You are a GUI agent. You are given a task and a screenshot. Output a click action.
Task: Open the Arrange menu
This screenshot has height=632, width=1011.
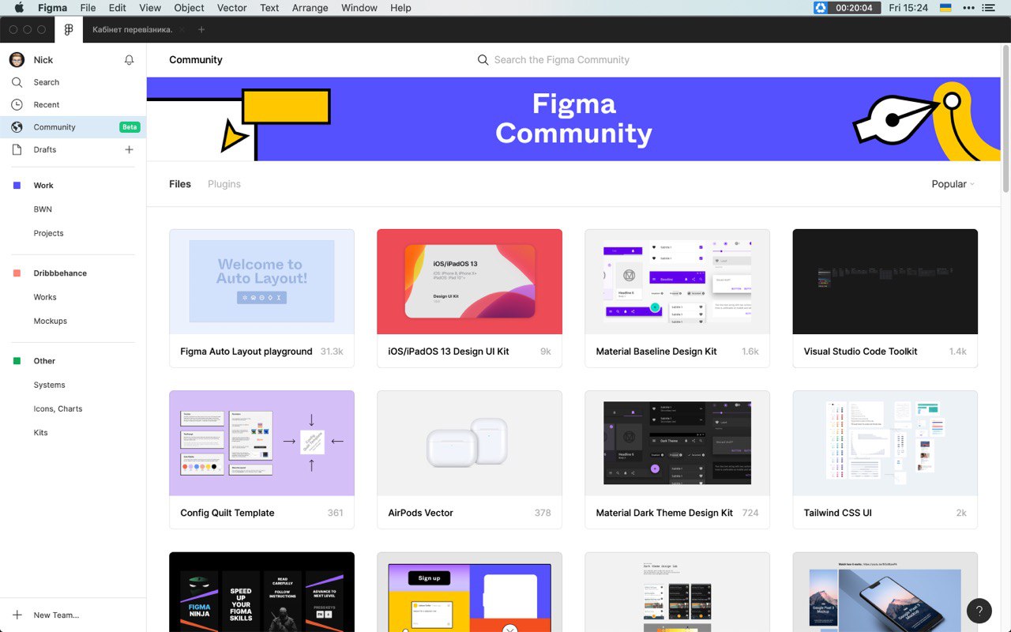310,8
